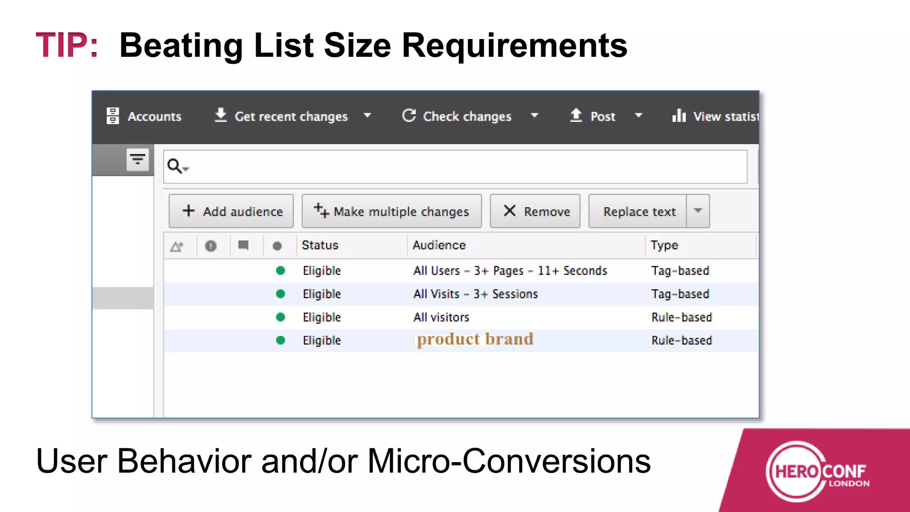Click Rule-based type in All visitors row
This screenshot has width=910, height=512.
tap(682, 317)
